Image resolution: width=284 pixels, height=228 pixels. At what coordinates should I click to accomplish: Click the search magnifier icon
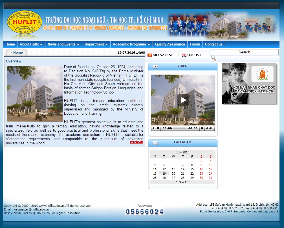coord(213,58)
